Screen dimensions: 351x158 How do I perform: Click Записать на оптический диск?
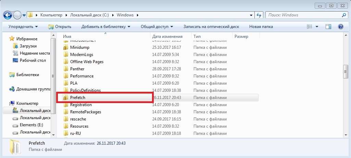pyautogui.click(x=211, y=27)
